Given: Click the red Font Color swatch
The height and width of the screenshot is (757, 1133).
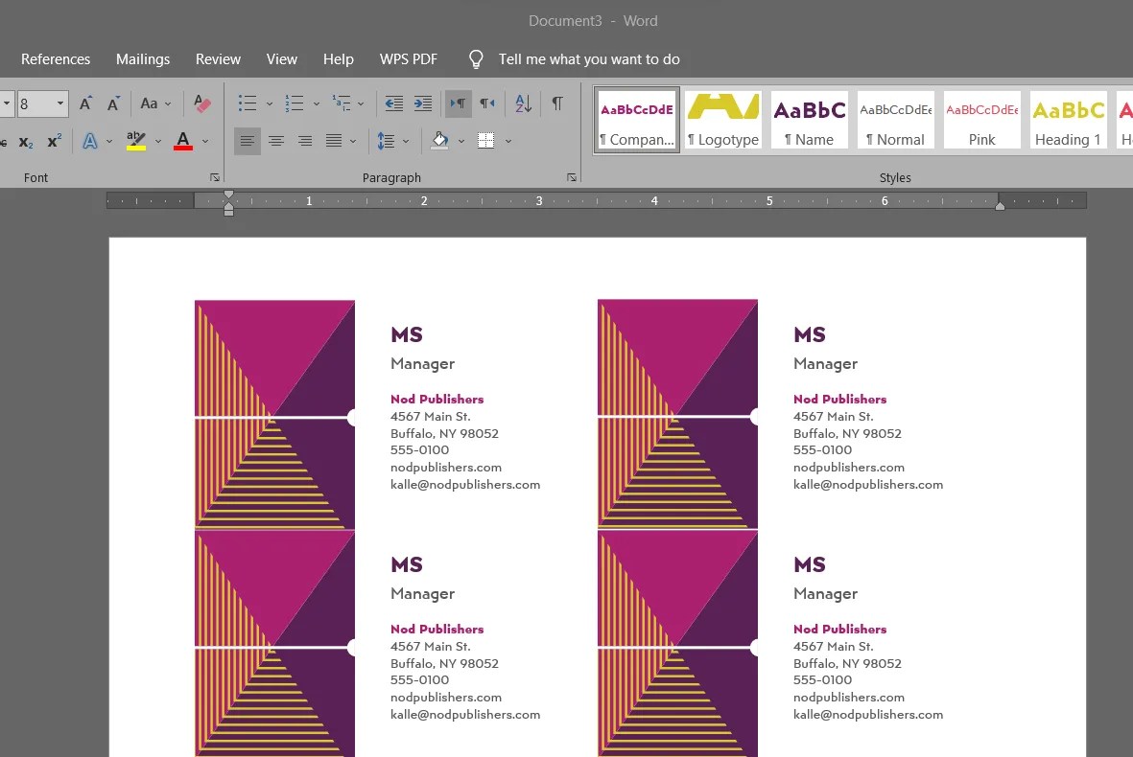Looking at the screenshot, I should [182, 141].
